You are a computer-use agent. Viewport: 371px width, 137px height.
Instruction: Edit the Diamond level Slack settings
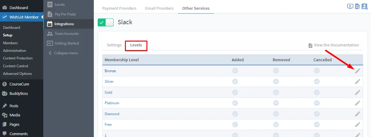point(358,114)
